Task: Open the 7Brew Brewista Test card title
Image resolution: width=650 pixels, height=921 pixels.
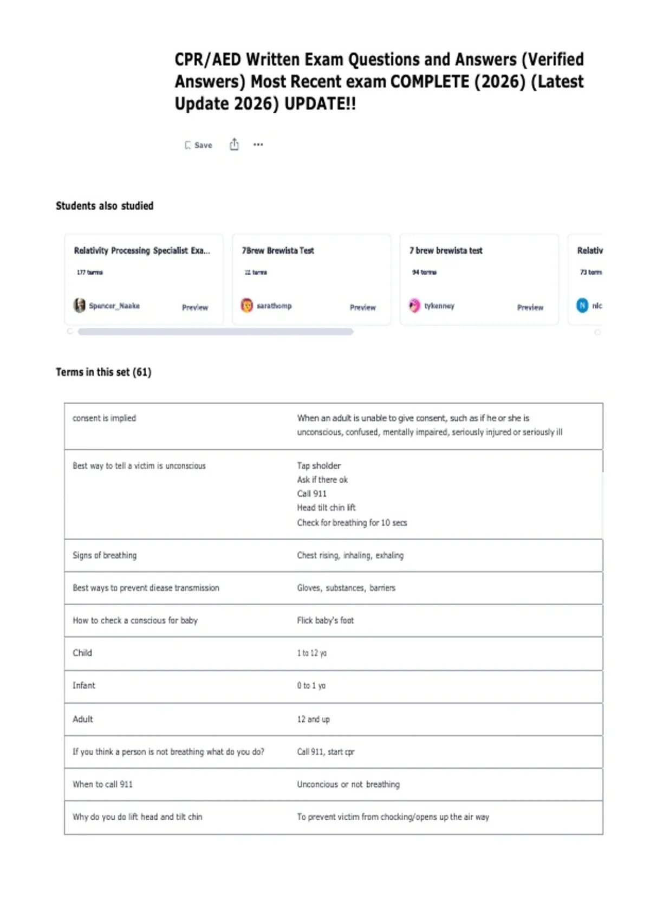Action: [278, 250]
